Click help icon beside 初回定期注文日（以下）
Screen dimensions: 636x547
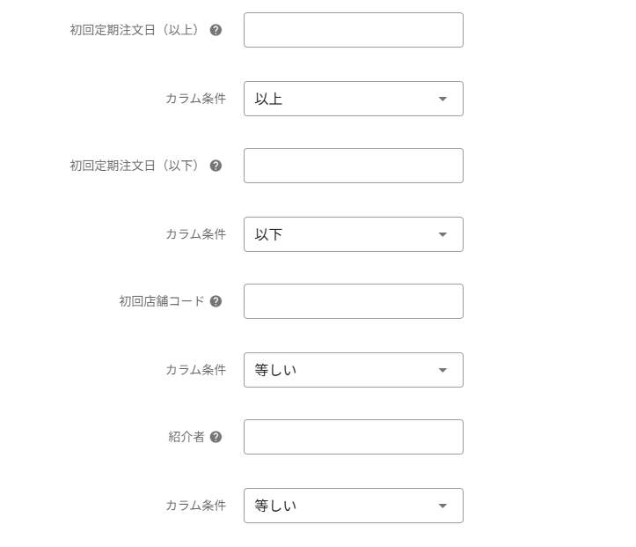pyautogui.click(x=216, y=166)
